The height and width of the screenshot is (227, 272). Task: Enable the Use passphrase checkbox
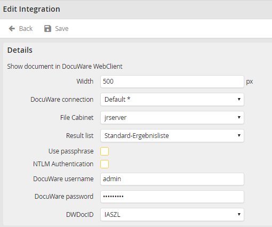pyautogui.click(x=105, y=151)
